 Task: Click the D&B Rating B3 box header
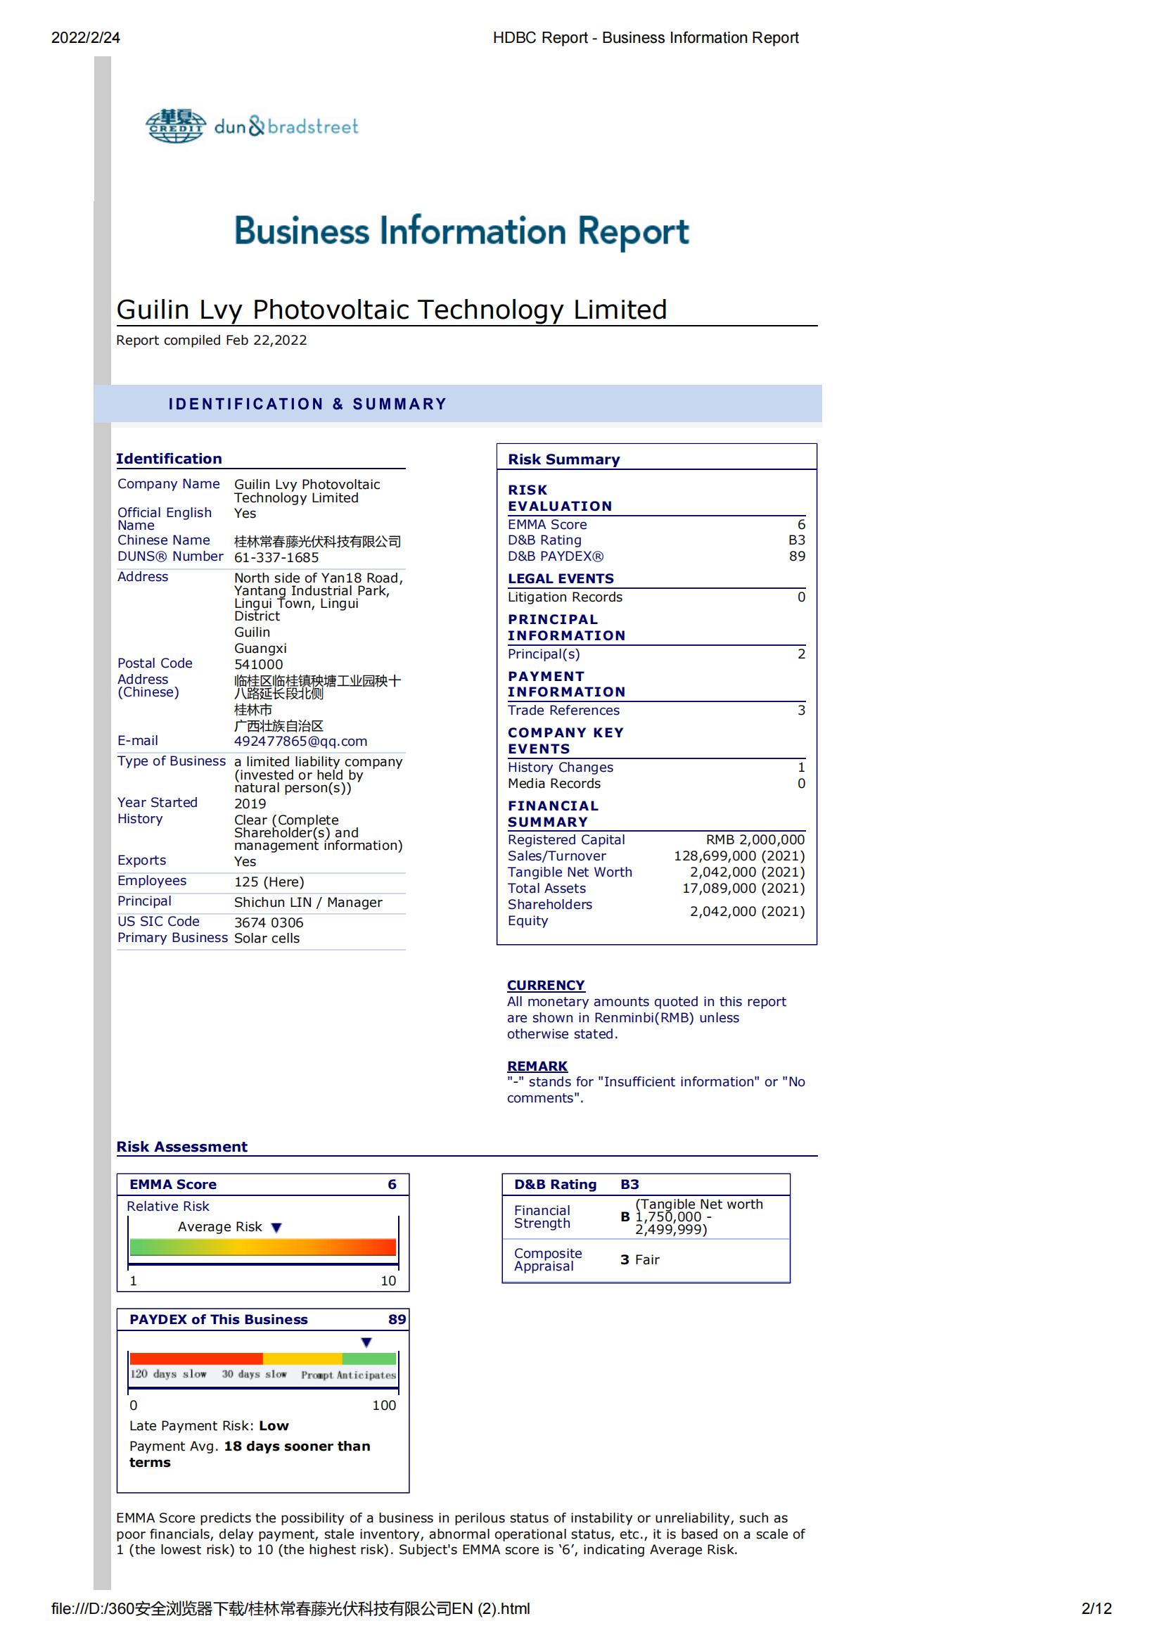(646, 1184)
